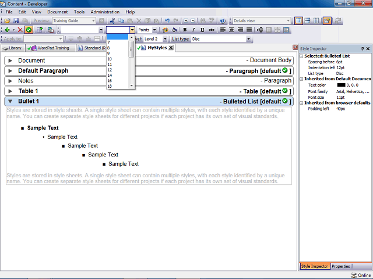Toggle italic formatting
Screen dimensions: 373x279
pyautogui.click(x=193, y=30)
